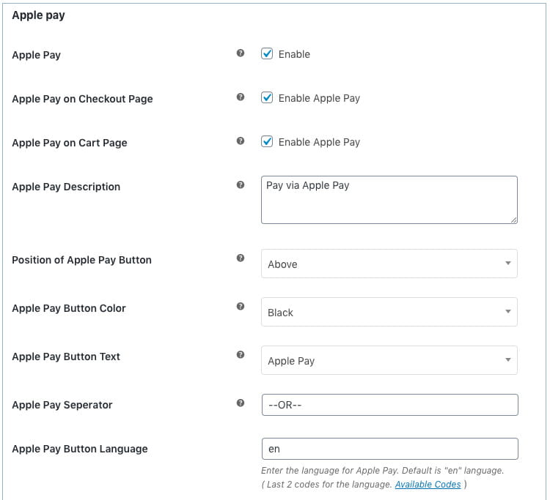Screen dimensions: 550x500
Task: Expand the Apple Pay Button Text dropdown
Action: (x=389, y=360)
